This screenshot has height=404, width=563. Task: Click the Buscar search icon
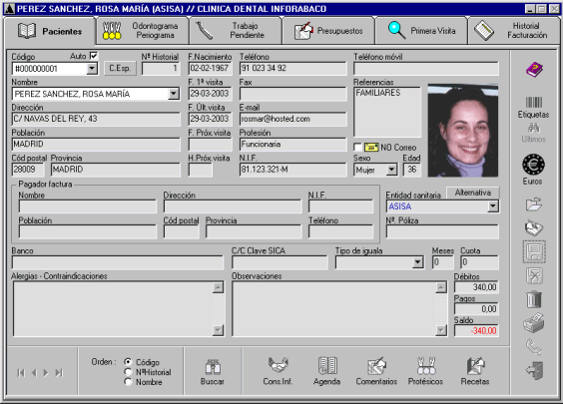(x=213, y=367)
